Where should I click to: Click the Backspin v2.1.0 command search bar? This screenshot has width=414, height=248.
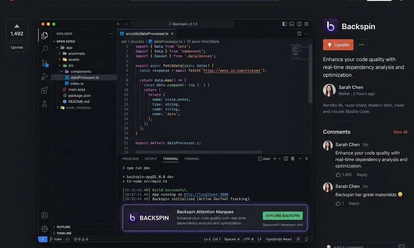click(183, 24)
